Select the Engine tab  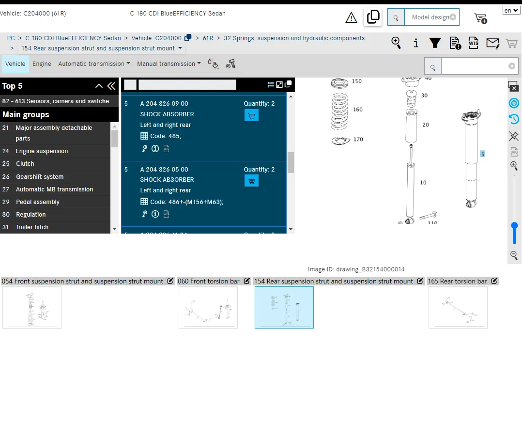click(42, 63)
